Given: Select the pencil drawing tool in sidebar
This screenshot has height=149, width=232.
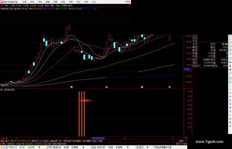Looking at the screenshot, I should tap(230, 73).
